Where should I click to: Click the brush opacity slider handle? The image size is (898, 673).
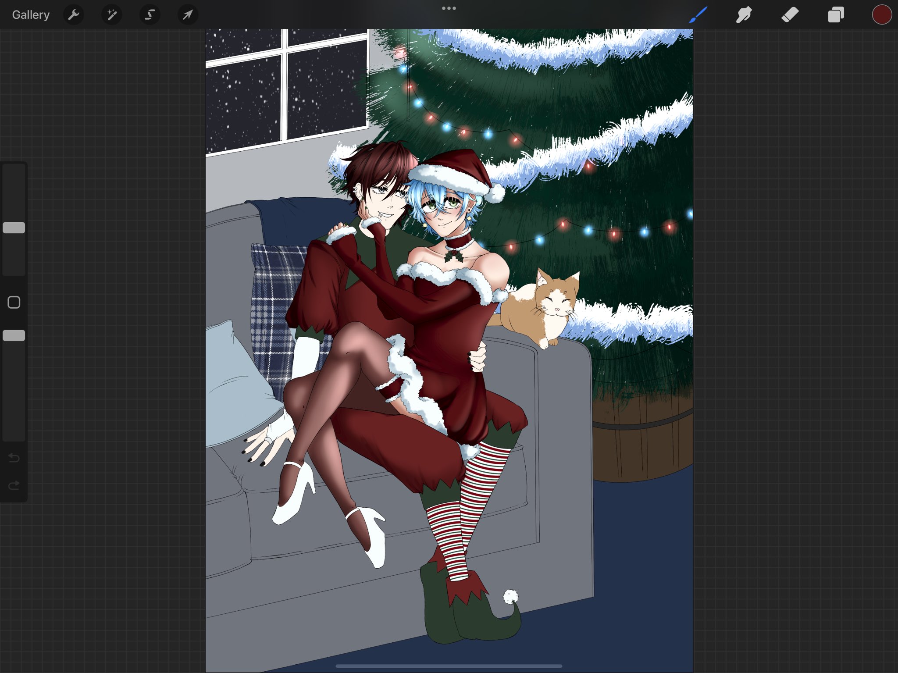(14, 335)
